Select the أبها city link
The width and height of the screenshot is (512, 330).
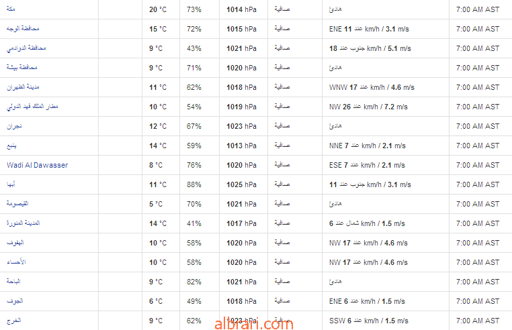point(11,184)
